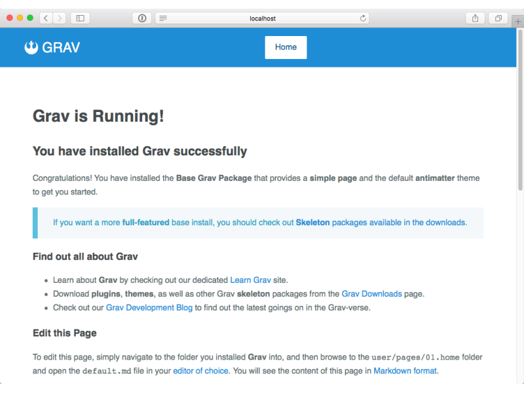Select the Home navigation menu item
The height and width of the screenshot is (393, 524).
click(286, 47)
